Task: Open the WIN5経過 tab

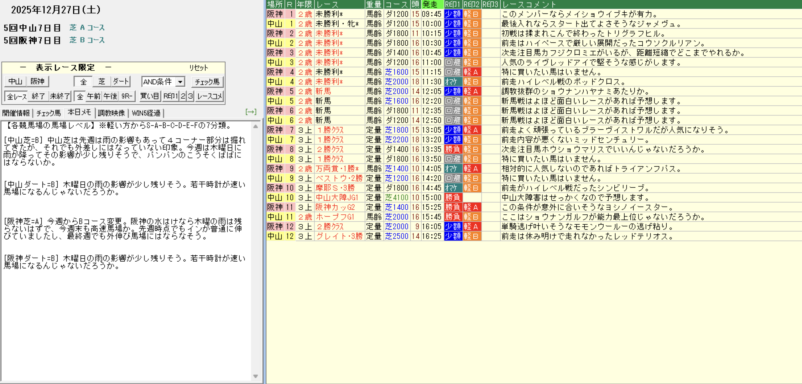Action: [x=146, y=113]
